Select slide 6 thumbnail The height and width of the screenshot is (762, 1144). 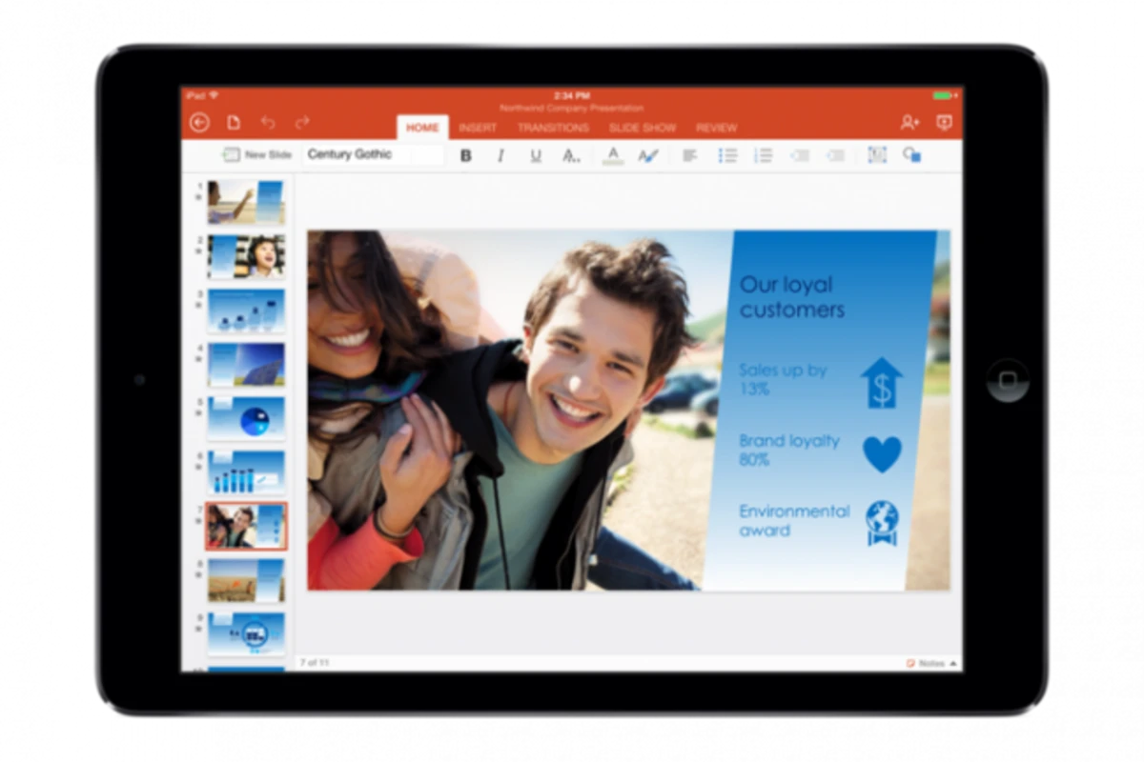(246, 472)
